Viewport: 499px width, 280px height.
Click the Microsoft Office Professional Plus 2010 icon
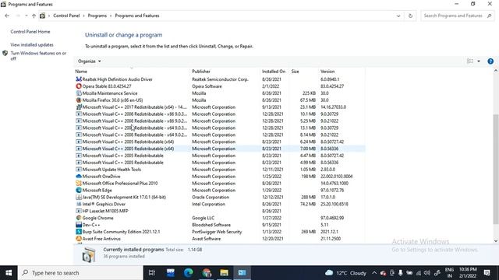pos(79,184)
